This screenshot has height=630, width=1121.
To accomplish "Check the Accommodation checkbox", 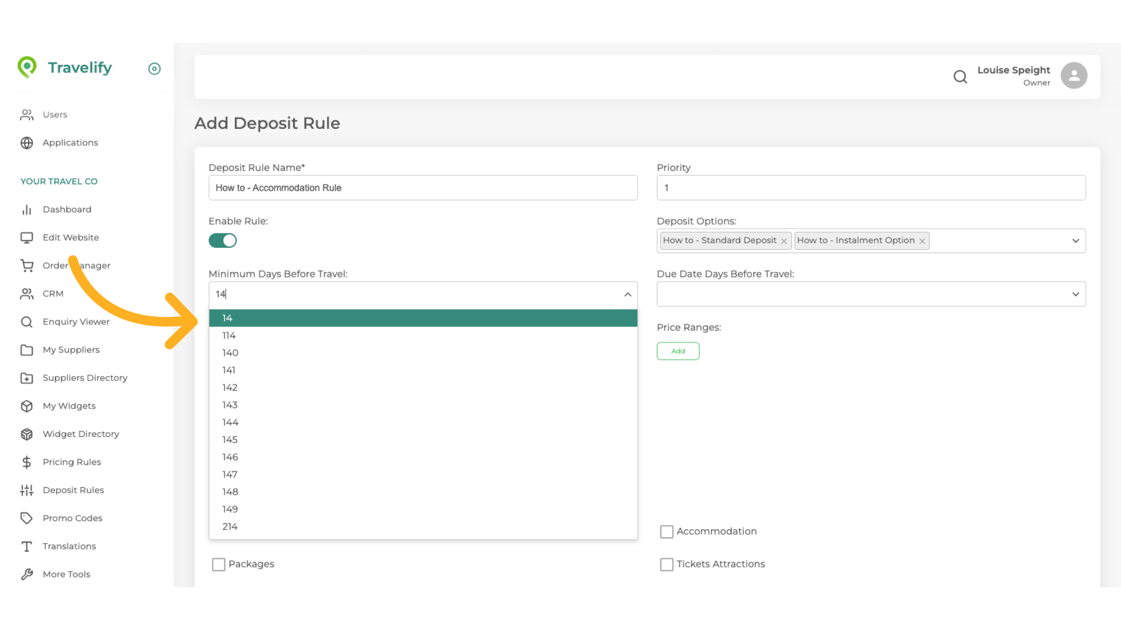I will [x=666, y=531].
